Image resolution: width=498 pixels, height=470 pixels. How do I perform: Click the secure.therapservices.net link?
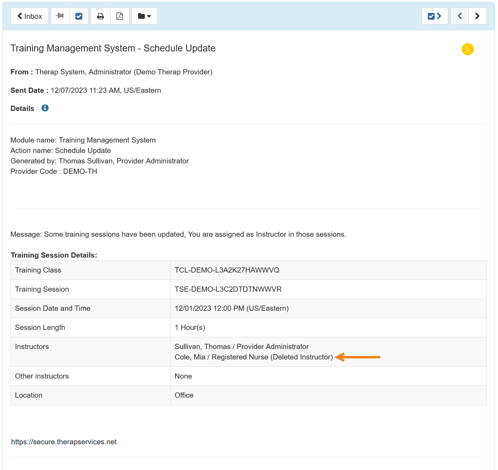point(64,442)
